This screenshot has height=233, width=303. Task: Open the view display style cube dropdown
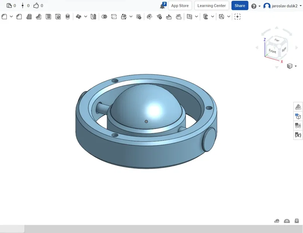coord(292,66)
